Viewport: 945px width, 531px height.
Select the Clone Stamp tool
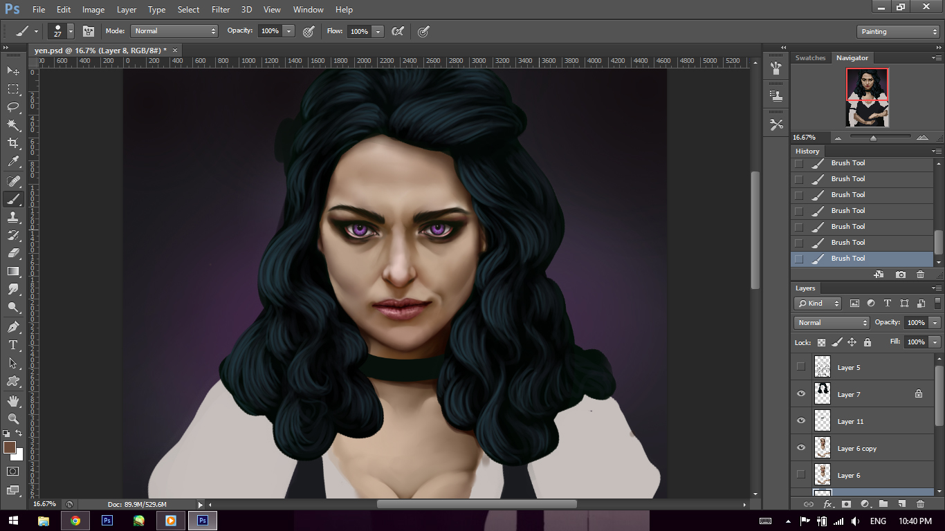tap(13, 217)
